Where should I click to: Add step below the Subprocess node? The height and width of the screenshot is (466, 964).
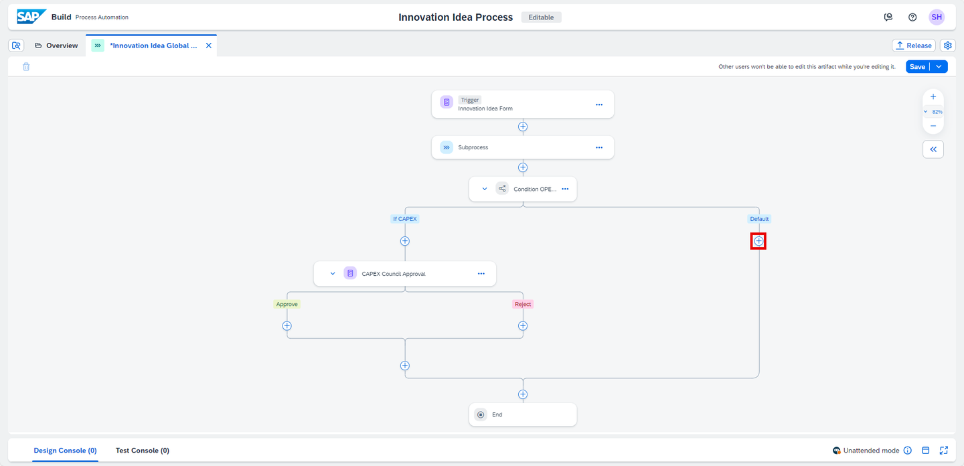coord(523,167)
